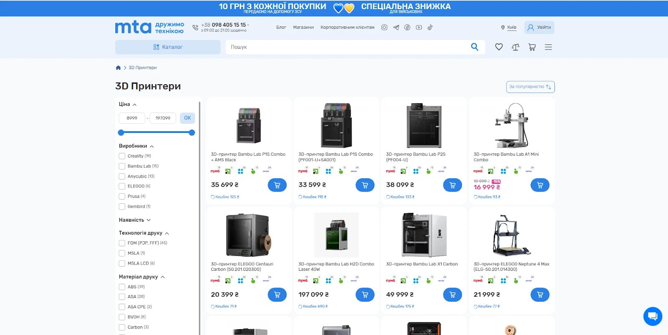Check the Creality manufacturer filter

pos(122,156)
